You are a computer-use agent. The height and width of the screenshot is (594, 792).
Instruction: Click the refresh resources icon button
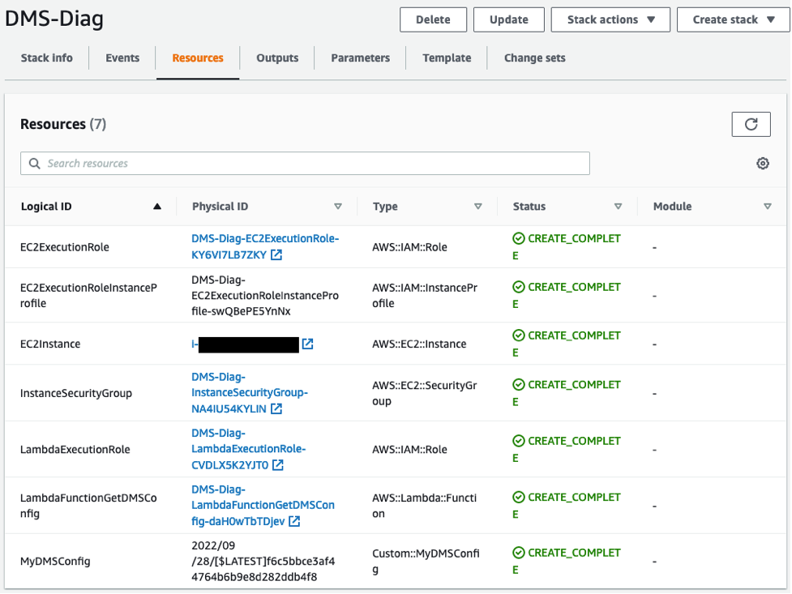[751, 124]
